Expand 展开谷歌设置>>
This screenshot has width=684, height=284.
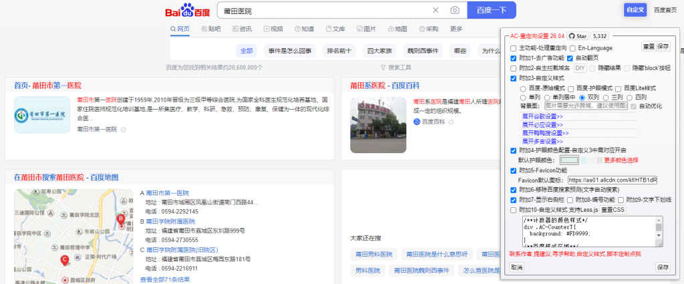click(x=542, y=116)
